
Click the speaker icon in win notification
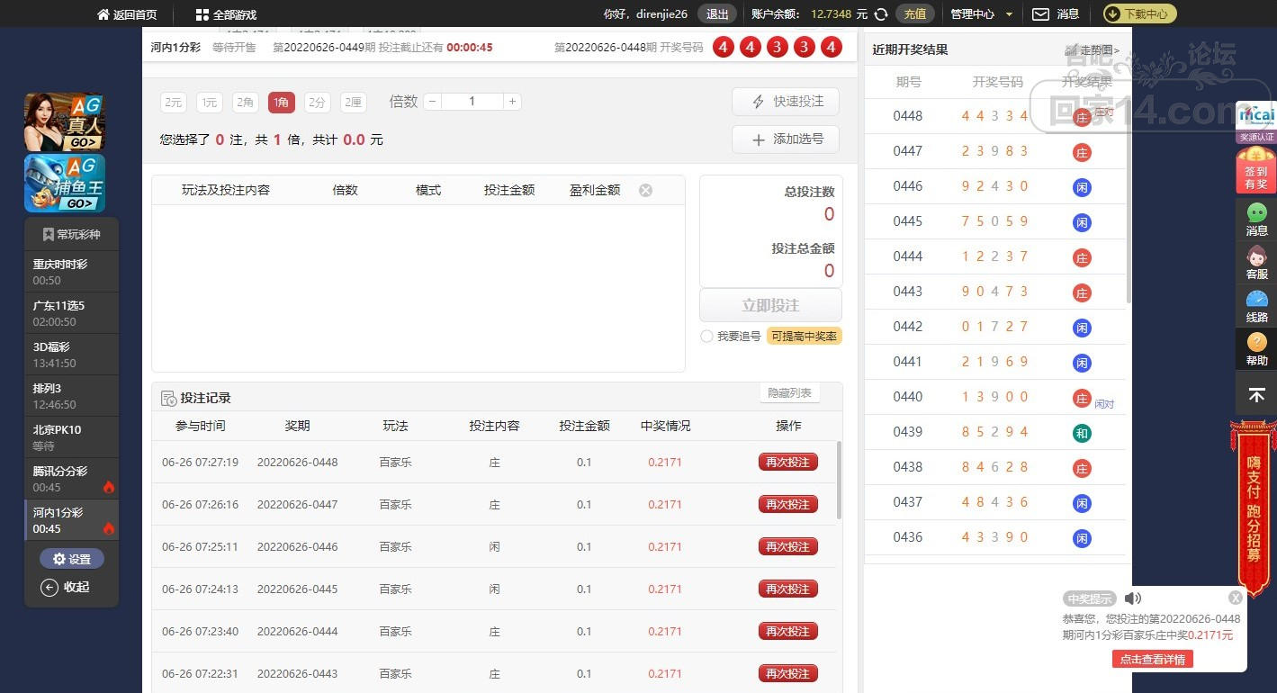coord(1132,598)
